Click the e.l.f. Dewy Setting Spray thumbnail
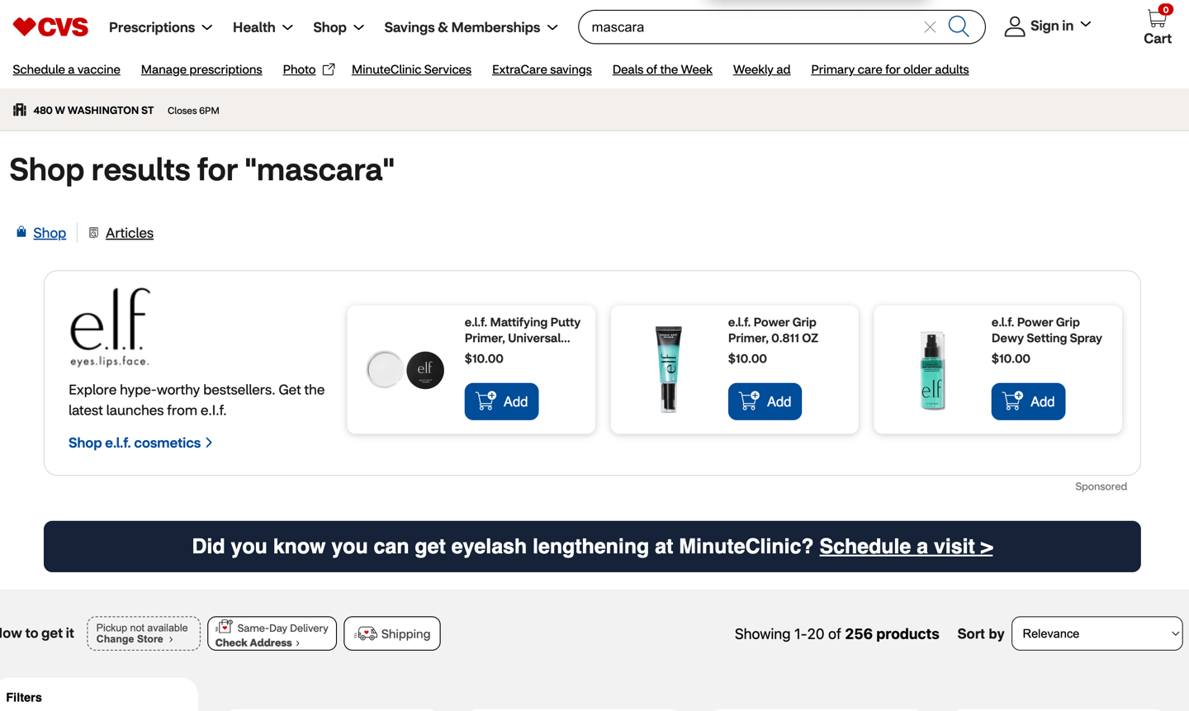Screen dimensions: 1189x711 click(x=932, y=370)
